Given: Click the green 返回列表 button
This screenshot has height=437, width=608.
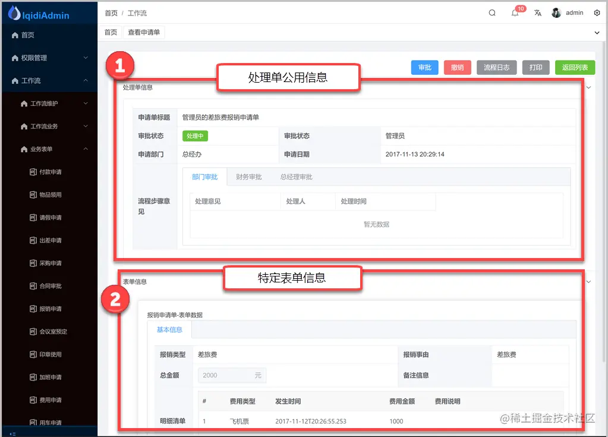Looking at the screenshot, I should coord(575,67).
